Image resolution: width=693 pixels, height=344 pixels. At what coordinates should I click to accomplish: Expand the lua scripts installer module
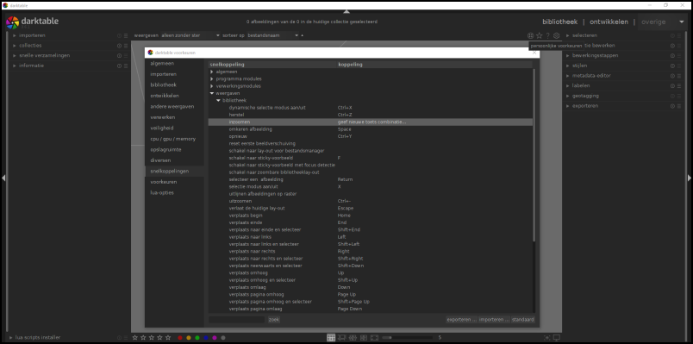tap(11, 337)
